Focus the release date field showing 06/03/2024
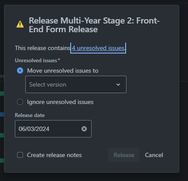Viewport: 188px width, 181px height. (53, 129)
